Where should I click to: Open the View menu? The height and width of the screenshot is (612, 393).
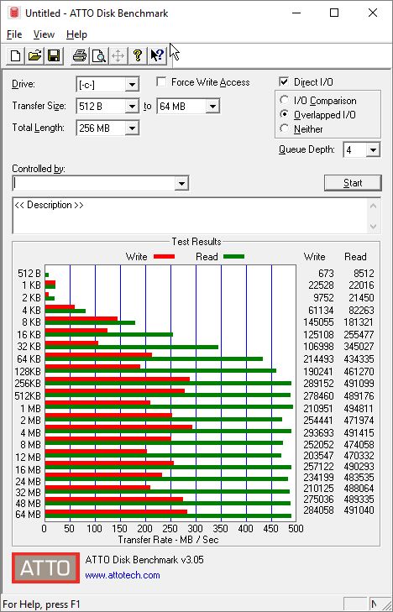[44, 34]
